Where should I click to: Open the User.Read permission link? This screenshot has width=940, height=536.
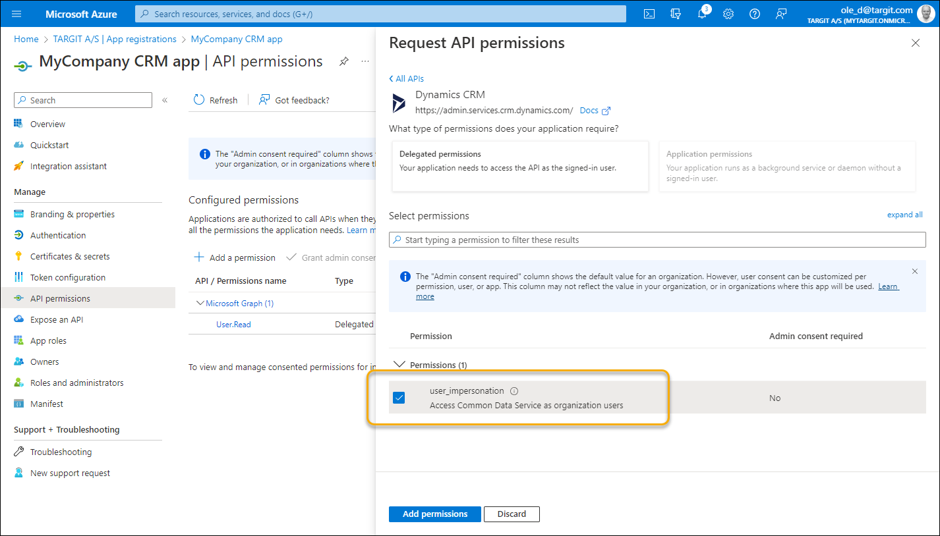coord(233,325)
